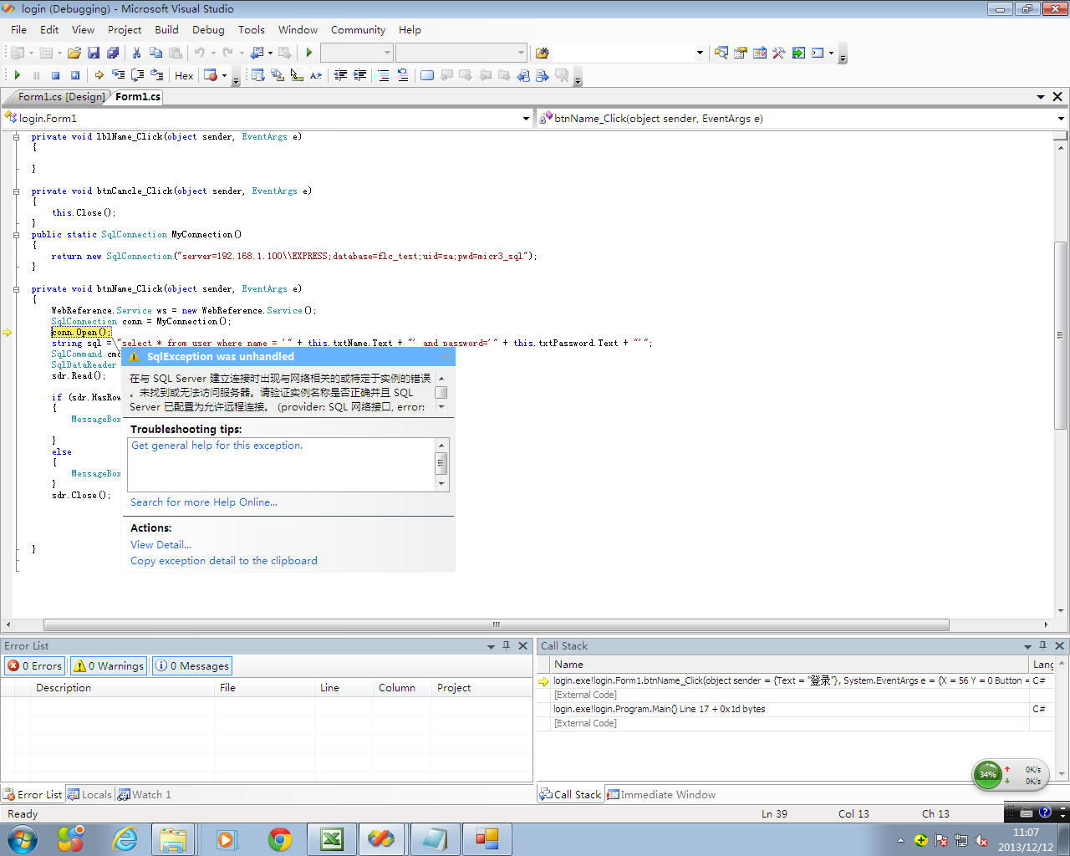This screenshot has height=856, width=1070.
Task: Click the Show Next Statement arrow icon
Action: [99, 75]
